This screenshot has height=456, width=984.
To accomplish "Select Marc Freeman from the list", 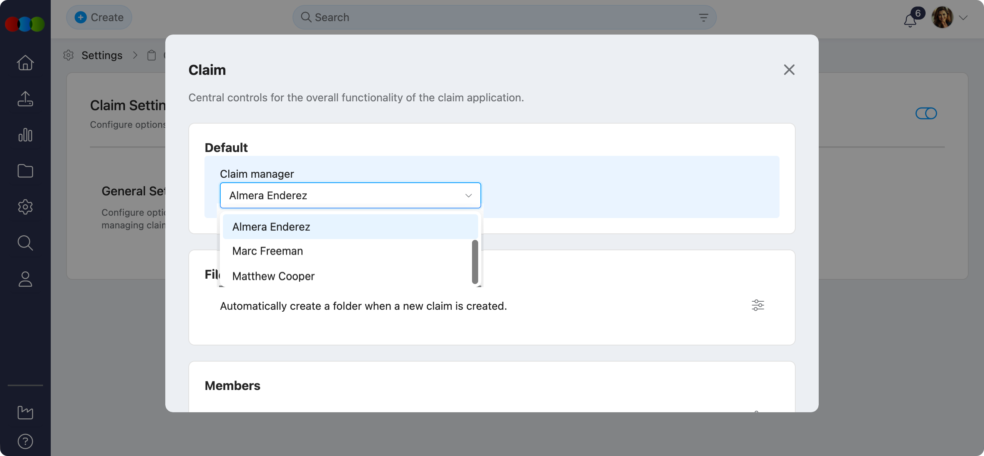I will pos(267,251).
